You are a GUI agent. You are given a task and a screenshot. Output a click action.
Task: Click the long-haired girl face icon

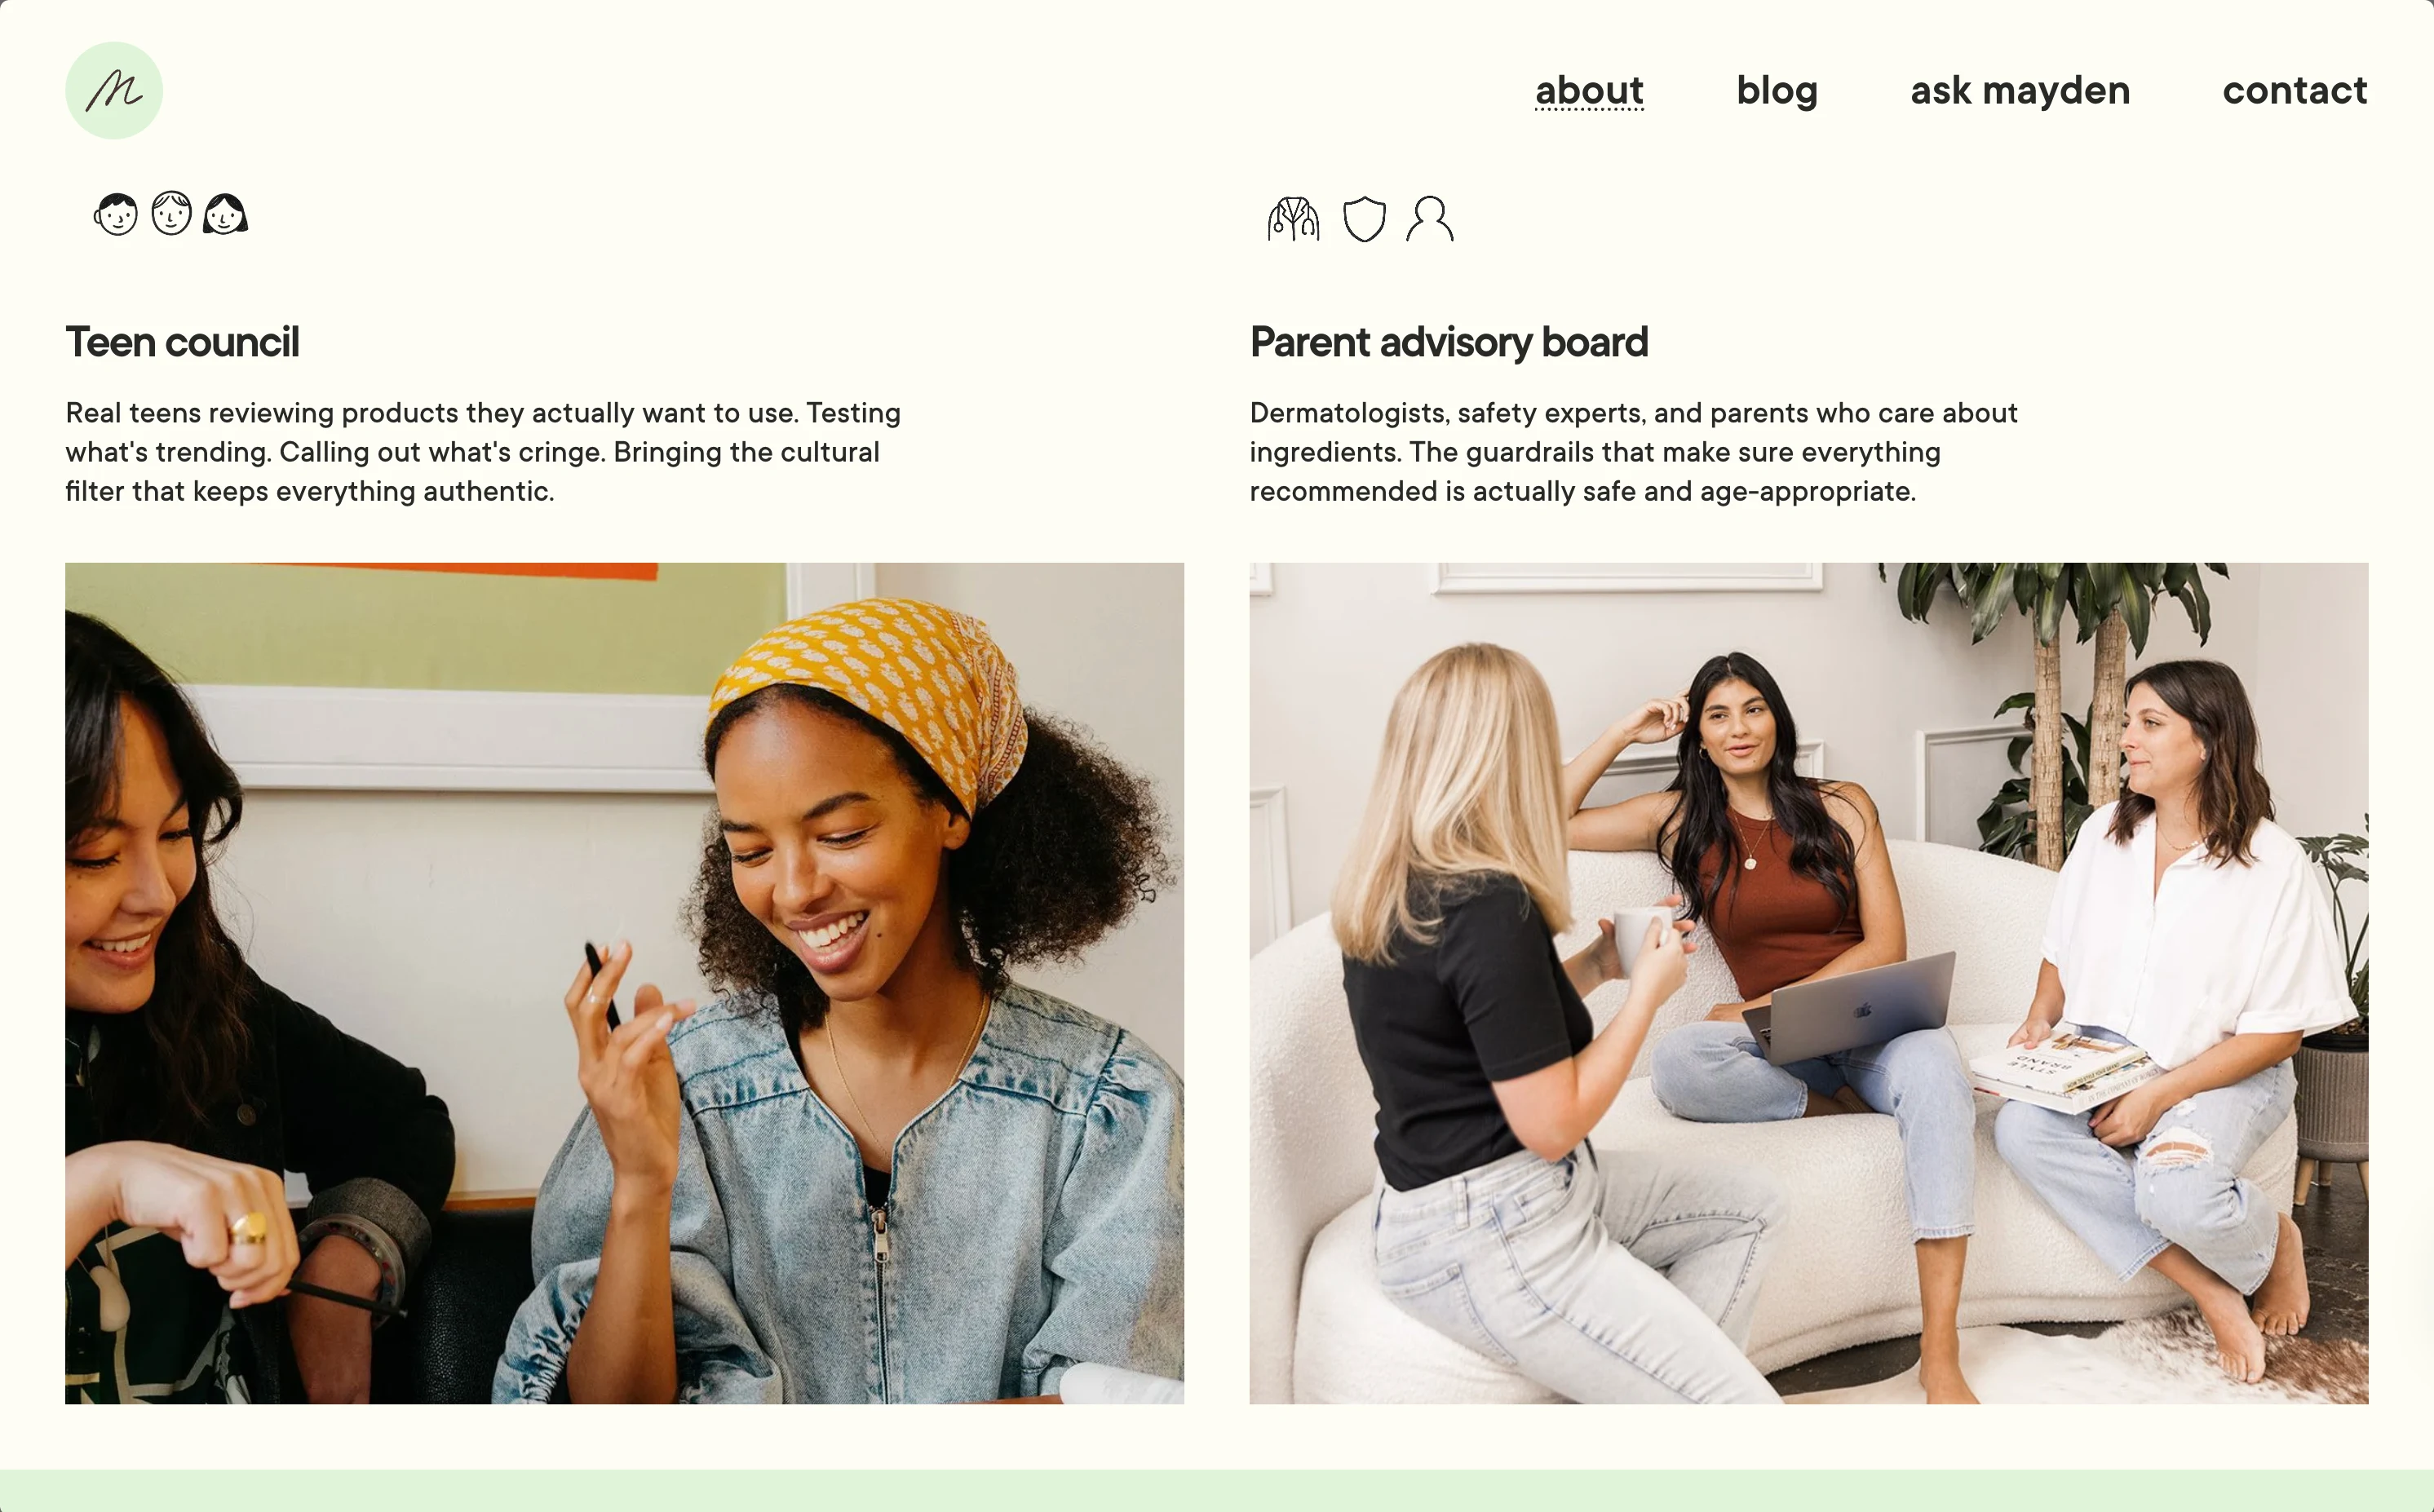point(225,214)
